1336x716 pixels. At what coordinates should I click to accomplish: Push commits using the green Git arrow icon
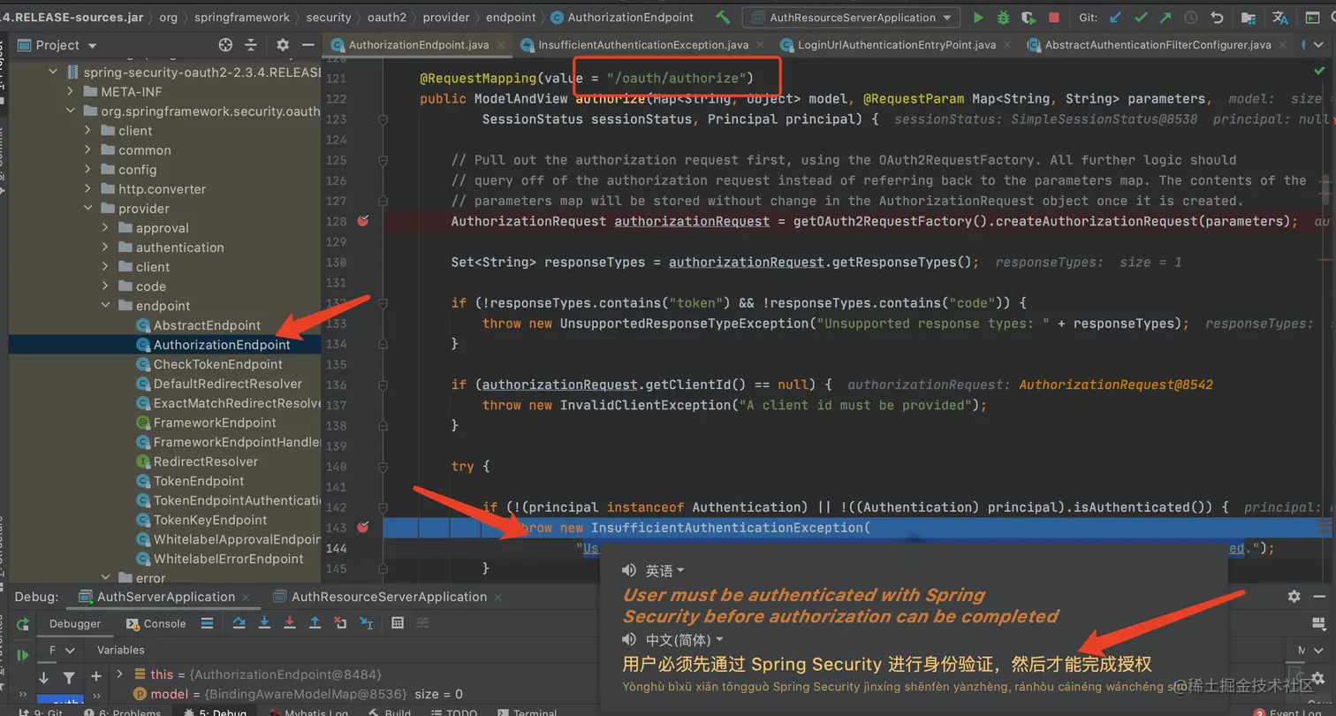pyautogui.click(x=1165, y=17)
